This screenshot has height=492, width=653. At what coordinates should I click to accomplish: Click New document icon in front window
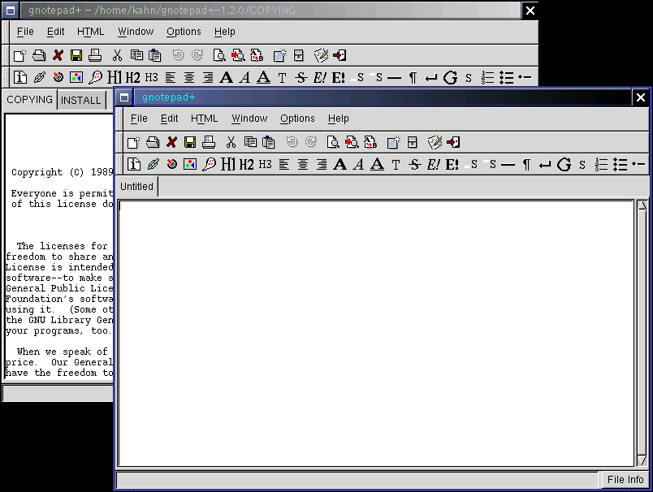(134, 142)
